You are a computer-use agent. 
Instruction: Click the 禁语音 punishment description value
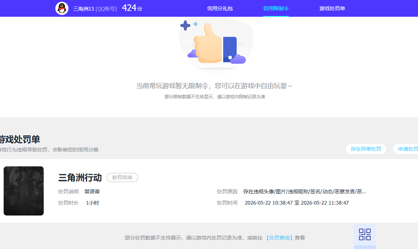pyautogui.click(x=92, y=191)
